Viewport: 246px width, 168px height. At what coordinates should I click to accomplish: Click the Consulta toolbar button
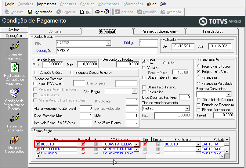[14, 12]
